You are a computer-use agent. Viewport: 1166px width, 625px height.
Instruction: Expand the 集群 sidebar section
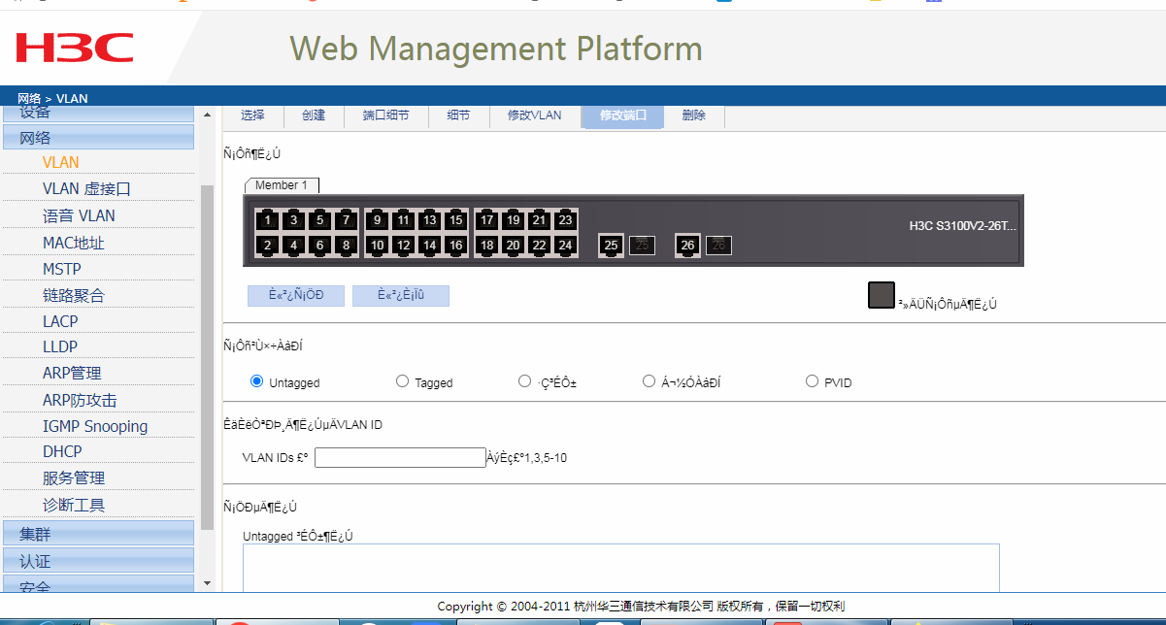tap(97, 534)
